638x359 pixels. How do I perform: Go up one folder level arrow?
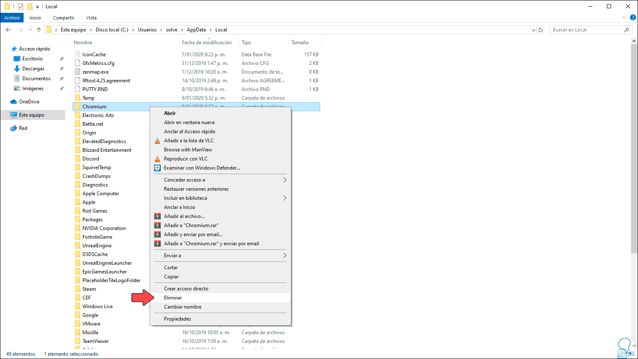39,30
